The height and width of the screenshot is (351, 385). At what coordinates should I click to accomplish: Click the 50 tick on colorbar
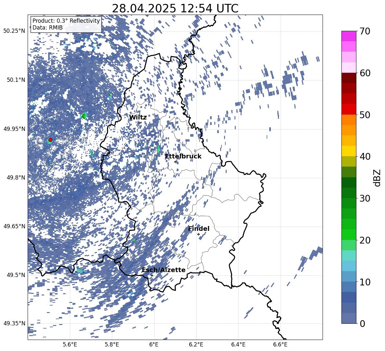coord(365,115)
